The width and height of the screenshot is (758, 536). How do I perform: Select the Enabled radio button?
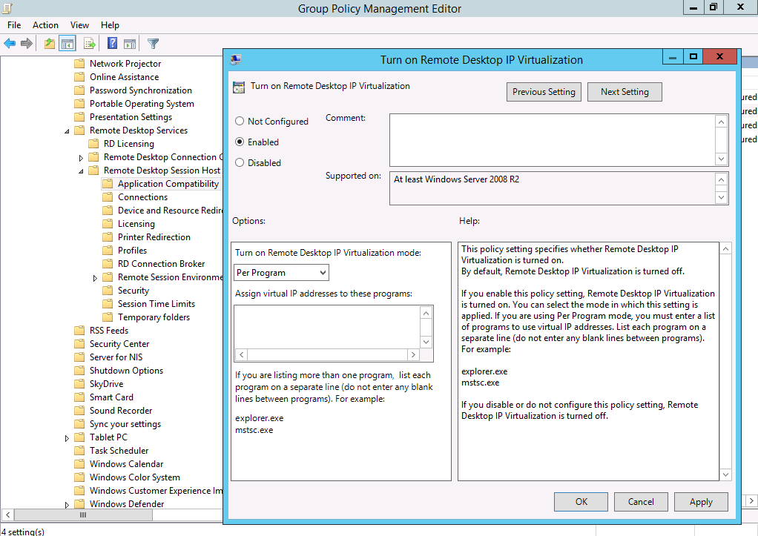(240, 142)
